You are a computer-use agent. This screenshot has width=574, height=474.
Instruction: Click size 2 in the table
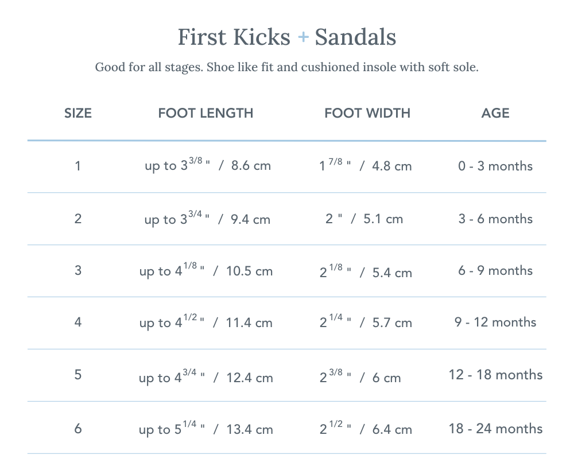(x=78, y=219)
